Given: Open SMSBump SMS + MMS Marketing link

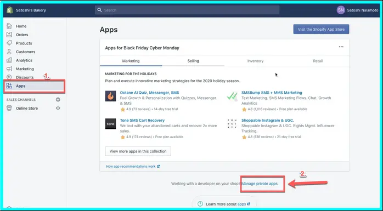Looking at the screenshot, I should [x=272, y=93].
